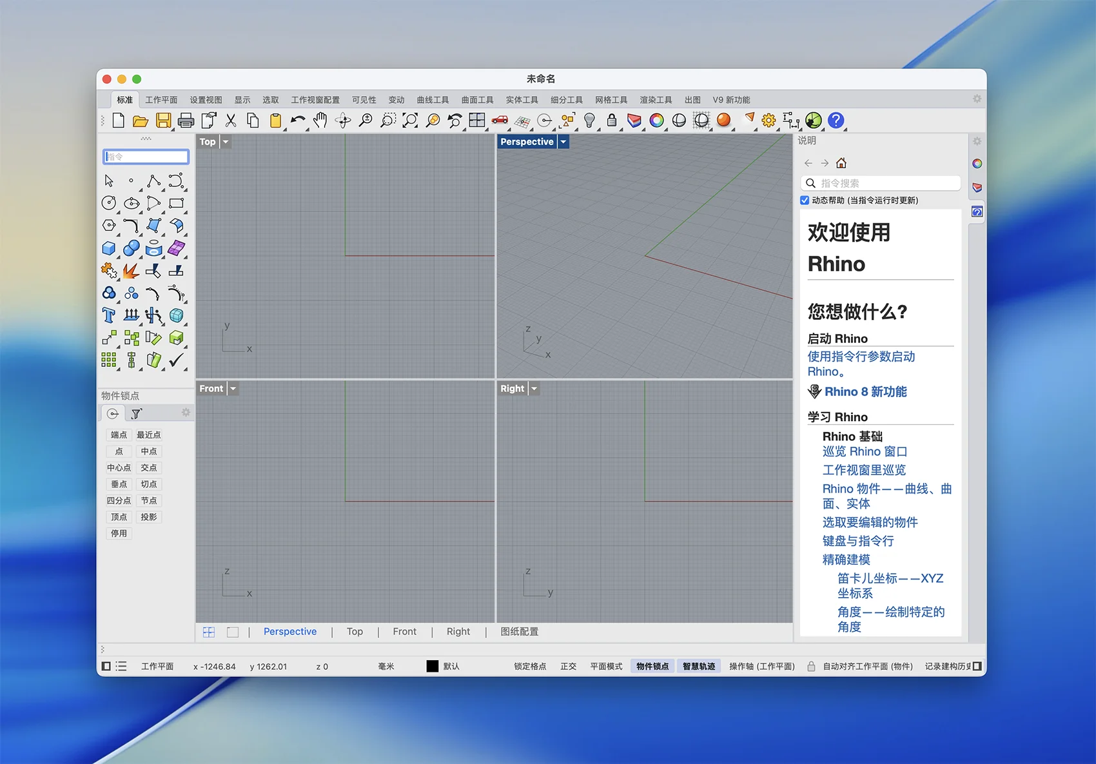Click the Save file icon in toolbar

(164, 121)
